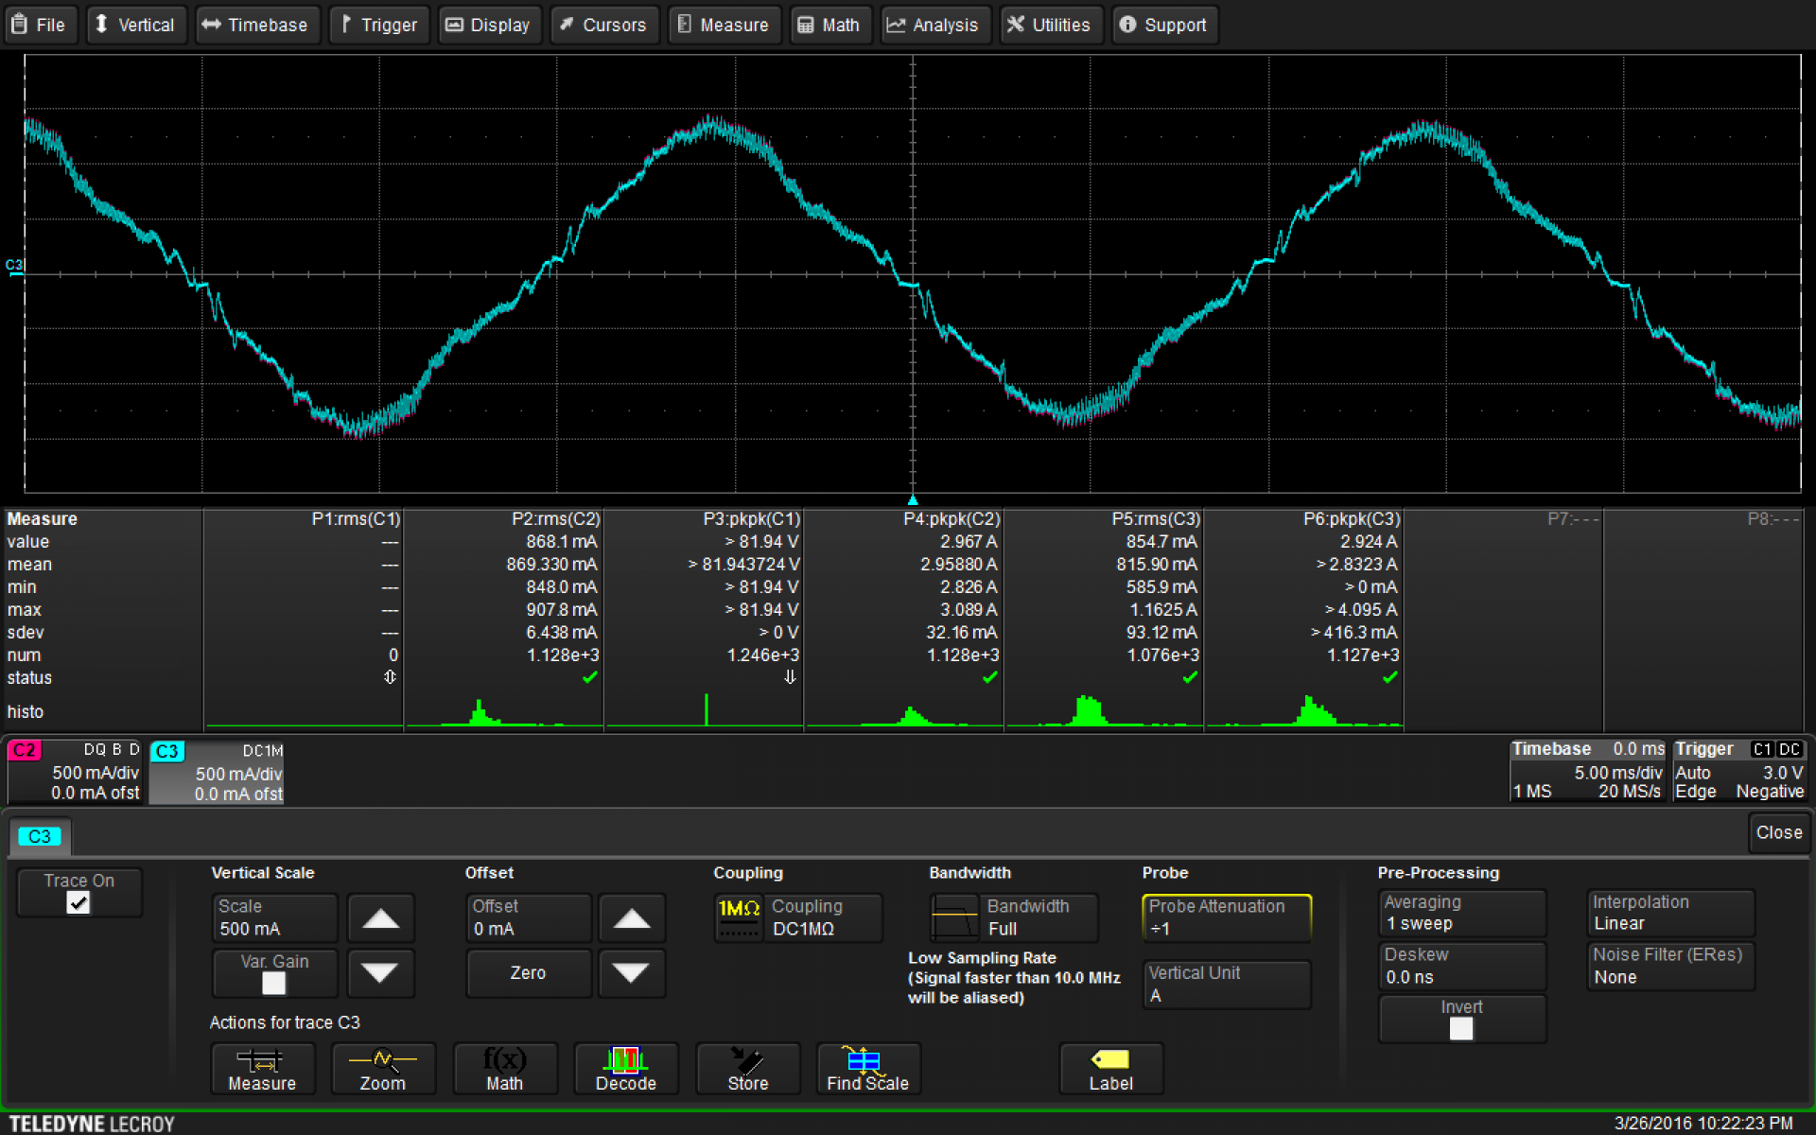Open the Cursors menu

[x=602, y=25]
